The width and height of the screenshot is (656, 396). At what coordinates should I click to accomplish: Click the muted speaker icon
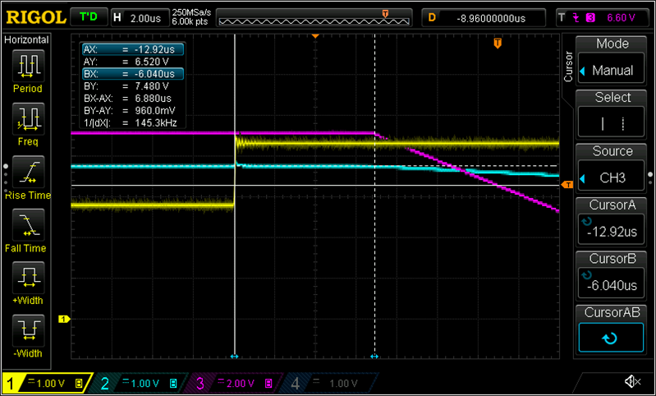(x=632, y=381)
